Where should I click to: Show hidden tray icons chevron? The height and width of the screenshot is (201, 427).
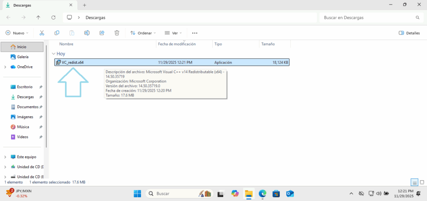click(x=352, y=193)
